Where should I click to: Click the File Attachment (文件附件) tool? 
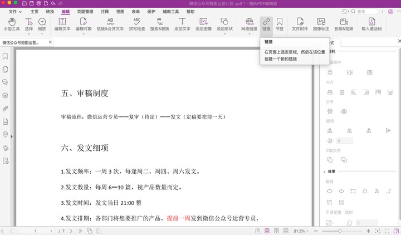300,24
